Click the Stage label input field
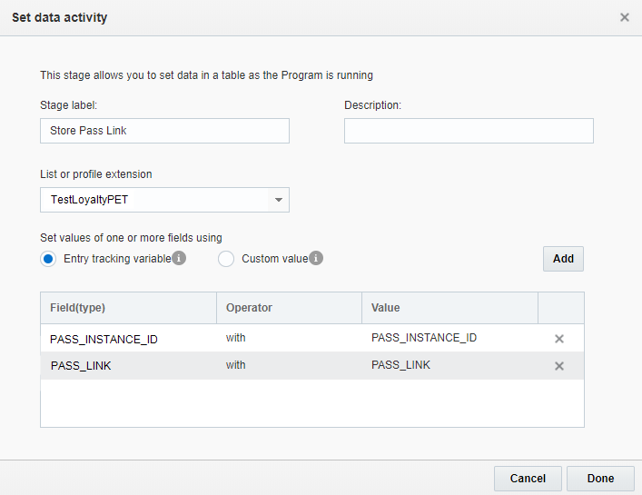The height and width of the screenshot is (495, 642). [x=164, y=131]
